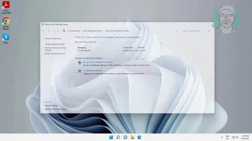The image size is (252, 141).
Task: Open the Ethernet connection link
Action: [x=141, y=51]
